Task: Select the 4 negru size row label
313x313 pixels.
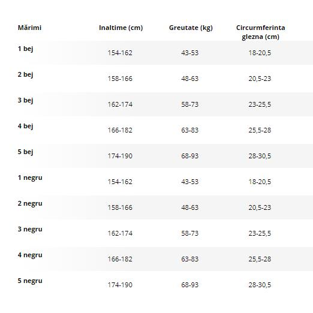Action: 30,255
